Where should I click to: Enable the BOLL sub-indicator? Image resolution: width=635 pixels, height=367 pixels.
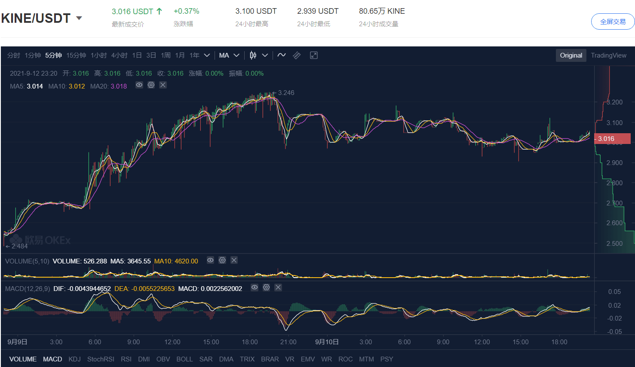click(x=184, y=359)
